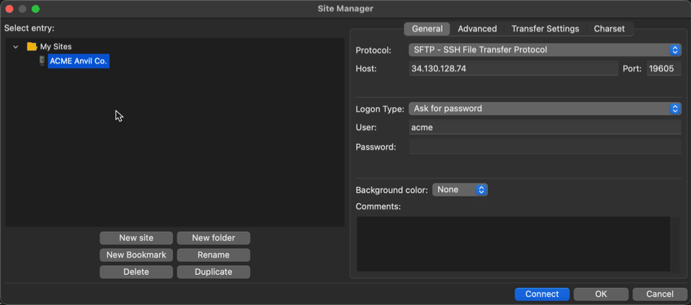This screenshot has width=691, height=305.
Task: Click the New Bookmark button
Action: click(136, 255)
